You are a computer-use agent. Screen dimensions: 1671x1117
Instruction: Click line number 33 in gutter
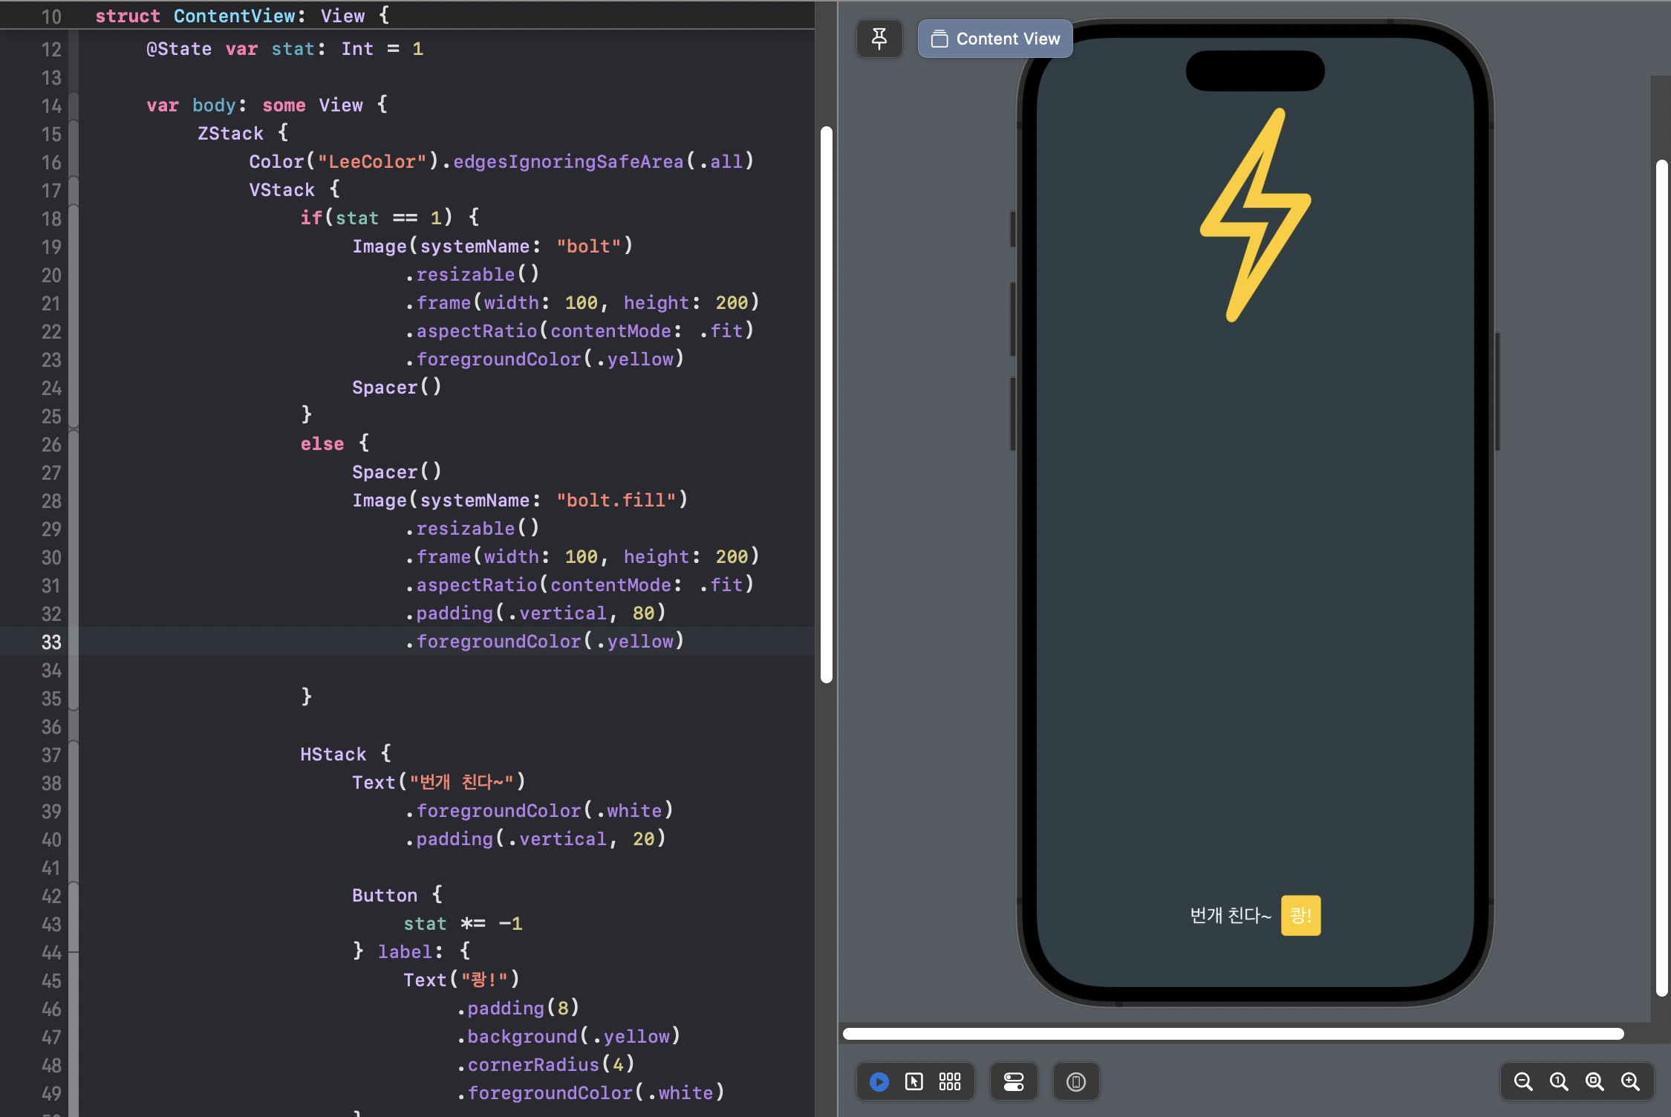51,642
